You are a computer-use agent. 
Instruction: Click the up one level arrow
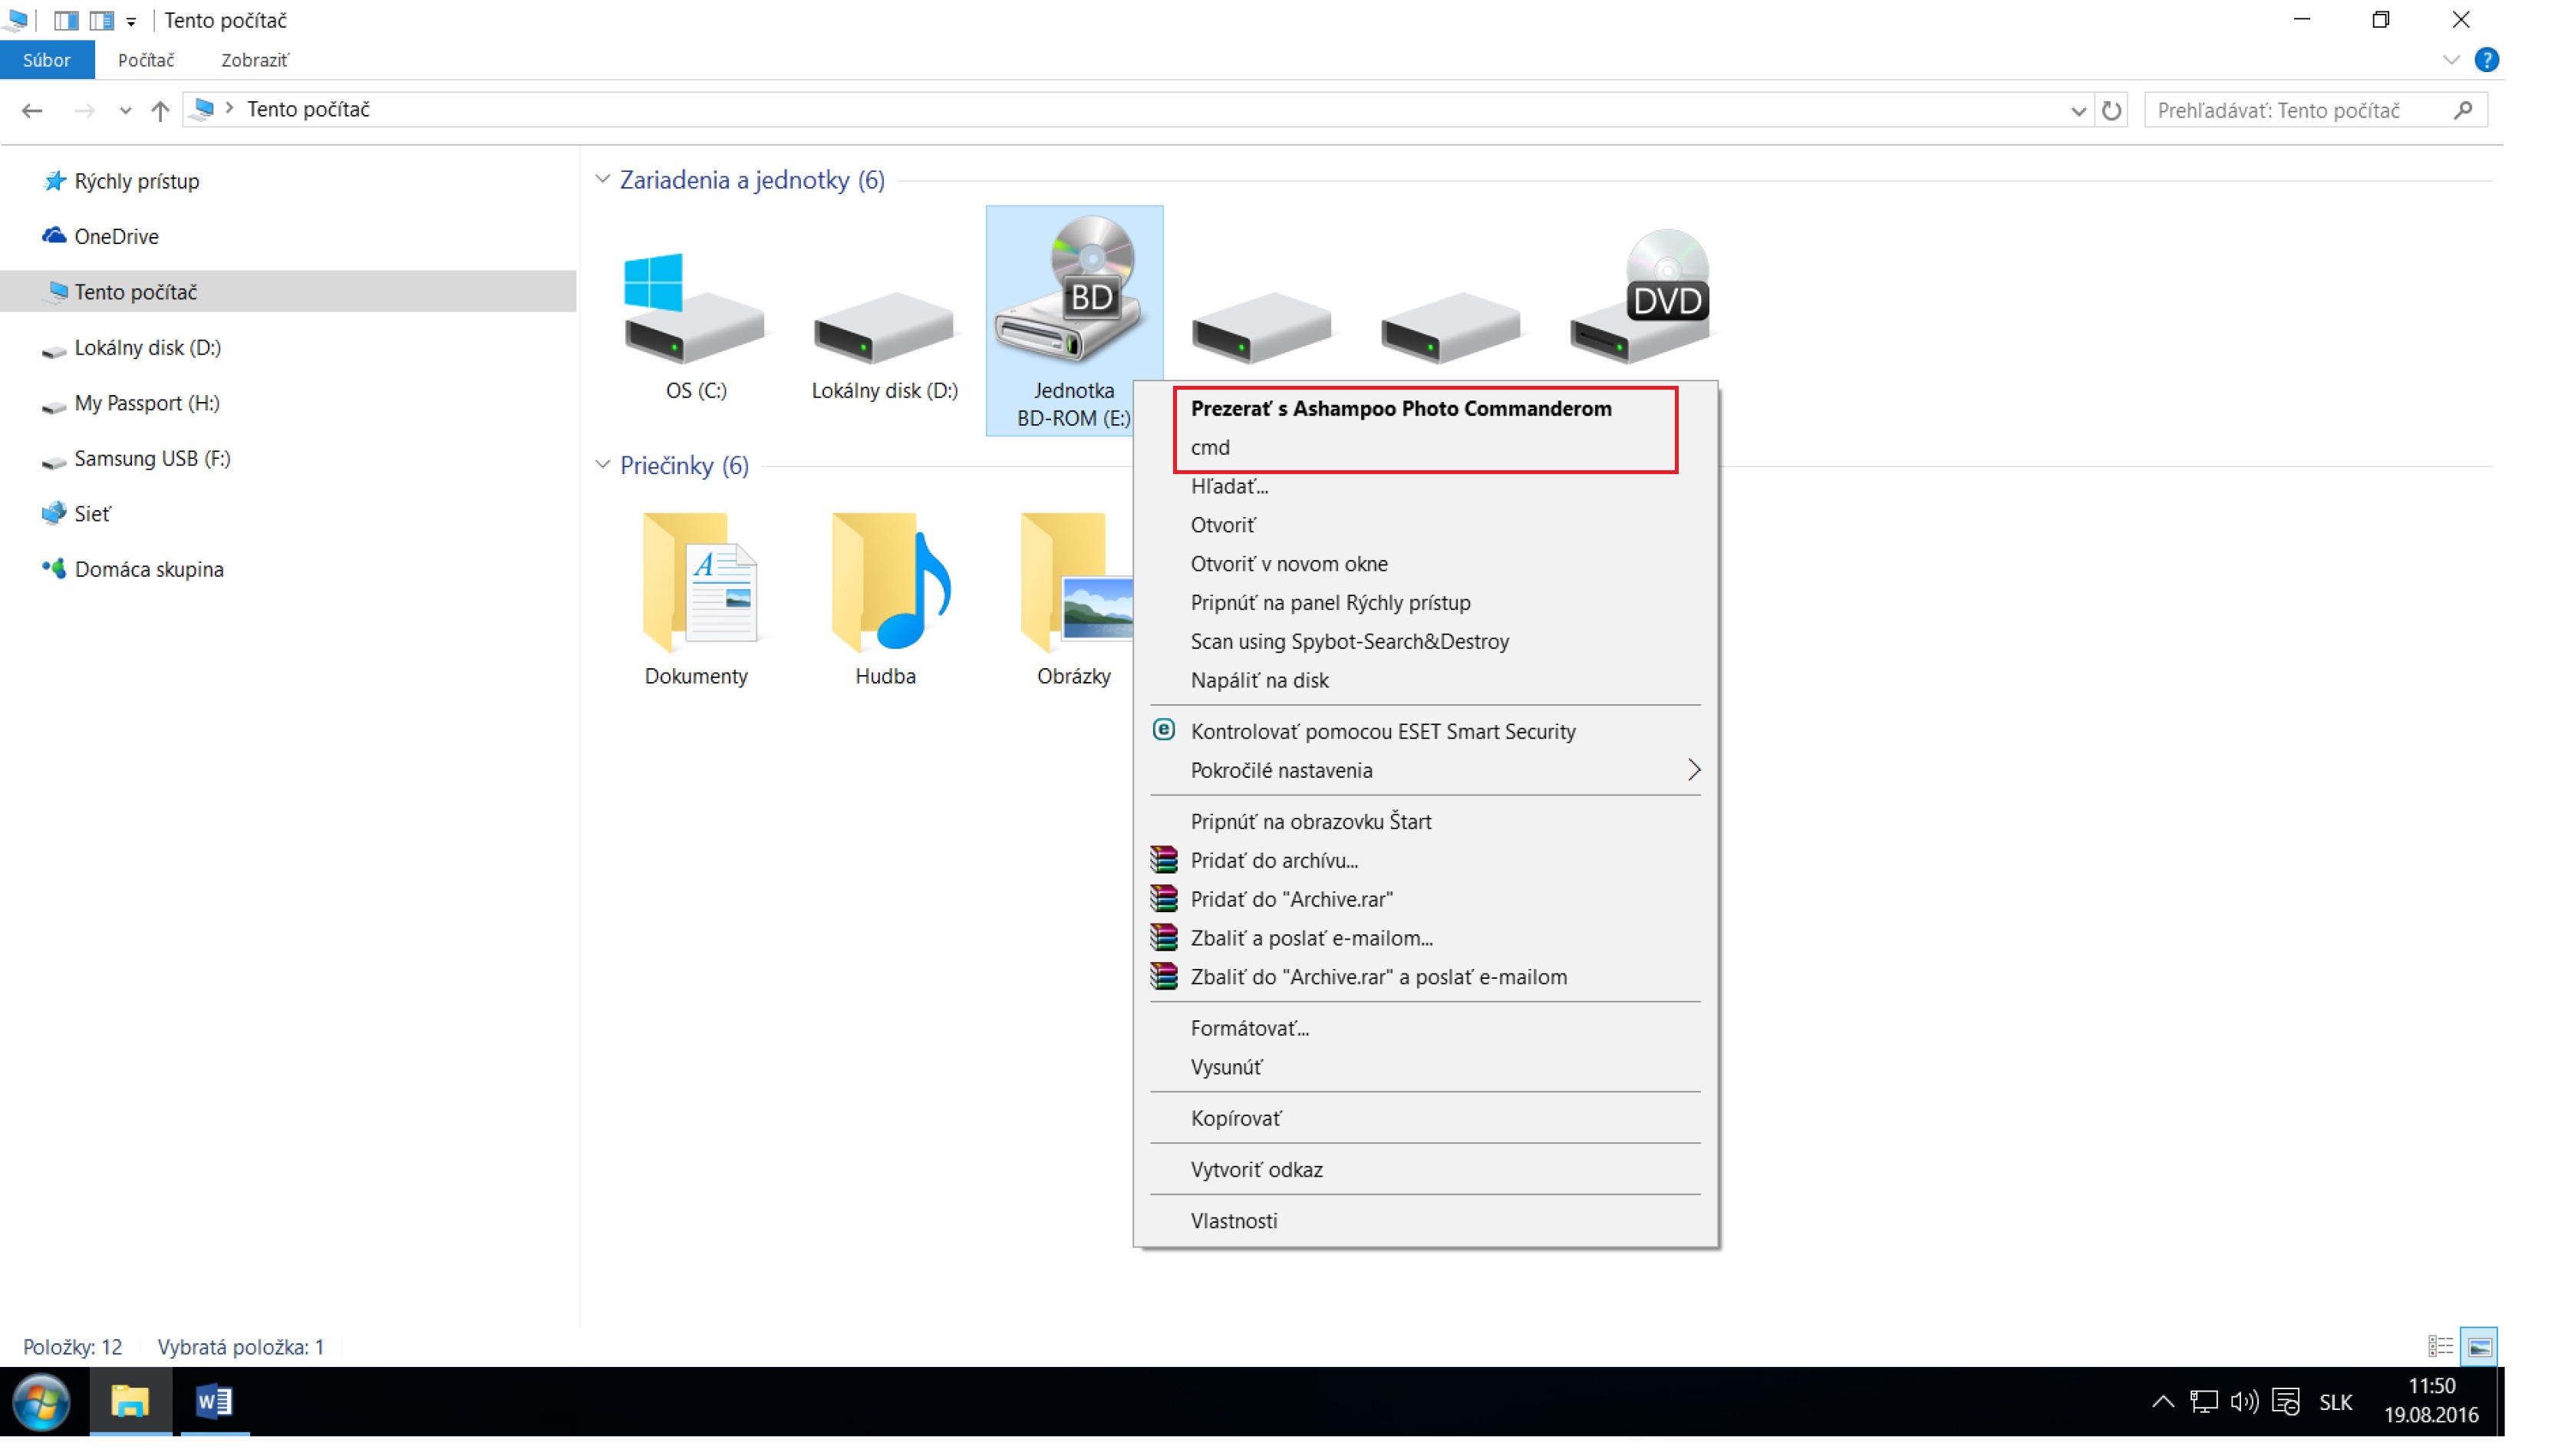click(x=160, y=110)
